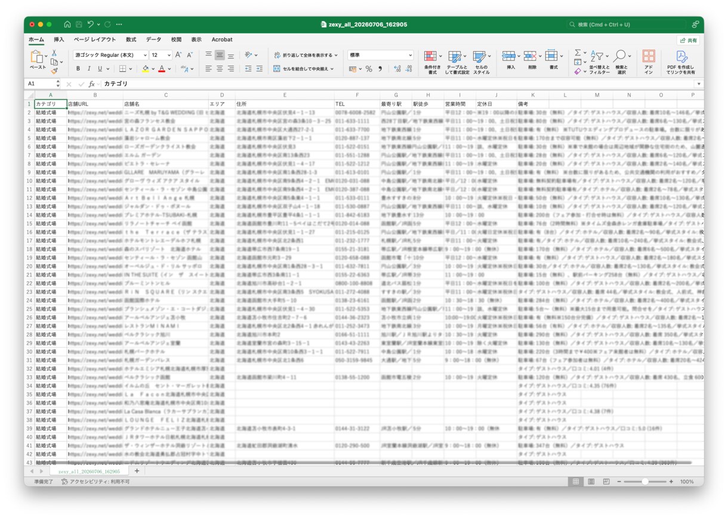The width and height of the screenshot is (728, 518).
Task: Expand the formula bar with the arrow
Action: [698, 84]
